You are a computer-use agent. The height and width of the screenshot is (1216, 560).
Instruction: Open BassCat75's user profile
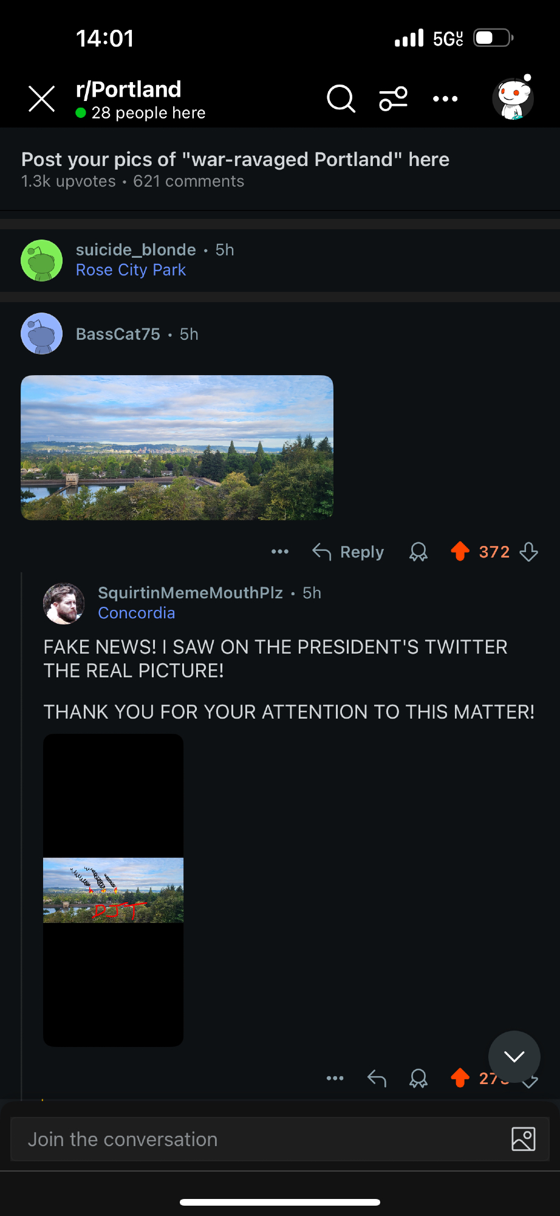(118, 334)
